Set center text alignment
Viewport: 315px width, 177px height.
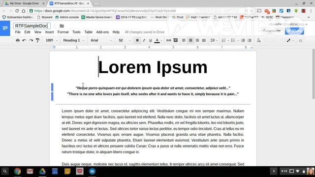click(190, 40)
